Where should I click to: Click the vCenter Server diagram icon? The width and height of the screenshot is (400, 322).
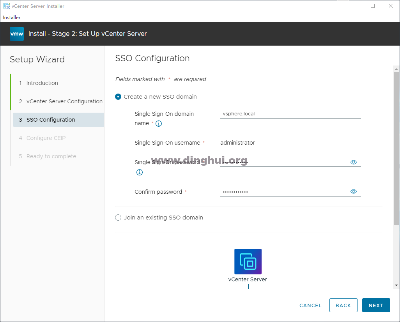pyautogui.click(x=248, y=262)
